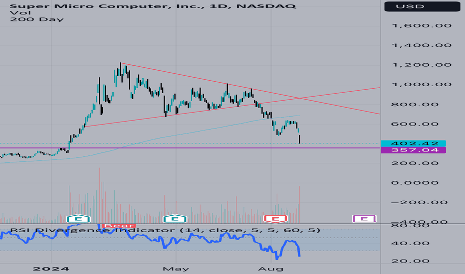Click the 357.04 purple price label

pos(414,150)
